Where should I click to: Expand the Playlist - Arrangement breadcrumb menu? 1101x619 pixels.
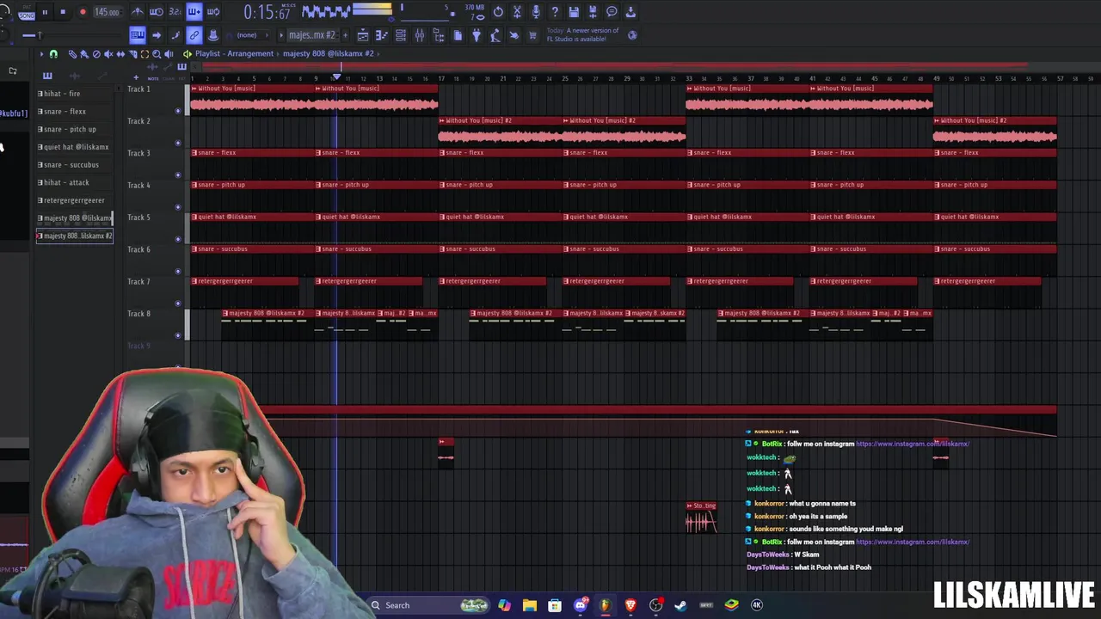tap(234, 53)
